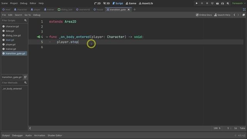Add a new scene tab
Image resolution: width=247 pixels, height=139 pixels.
click(135, 9)
